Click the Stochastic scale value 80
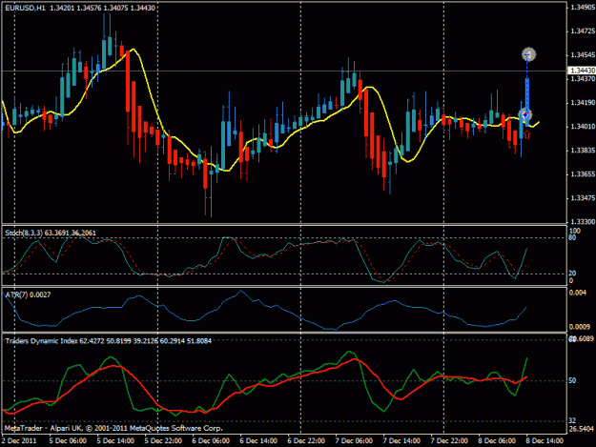The height and width of the screenshot is (447, 596). pos(572,237)
